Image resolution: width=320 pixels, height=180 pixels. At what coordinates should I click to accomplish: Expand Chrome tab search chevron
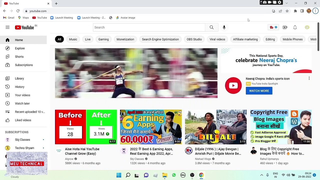point(286,3)
